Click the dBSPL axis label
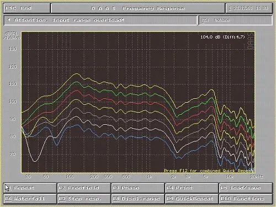 click(12, 35)
